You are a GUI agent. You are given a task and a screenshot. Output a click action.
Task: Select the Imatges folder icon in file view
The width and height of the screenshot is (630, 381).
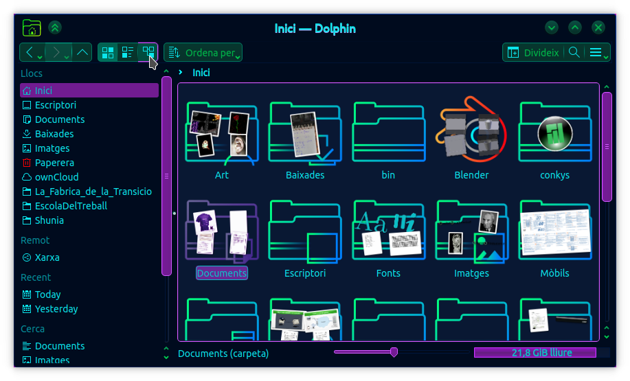472,231
